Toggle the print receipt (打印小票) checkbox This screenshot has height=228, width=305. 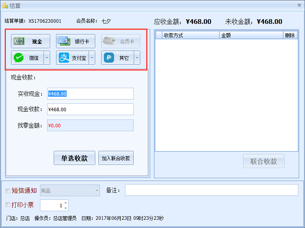tap(8, 205)
